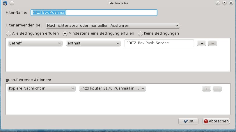Image resolution: width=236 pixels, height=132 pixels.
Task: Click the round pin button beside Thunderbird icon
Action: pos(12,3)
